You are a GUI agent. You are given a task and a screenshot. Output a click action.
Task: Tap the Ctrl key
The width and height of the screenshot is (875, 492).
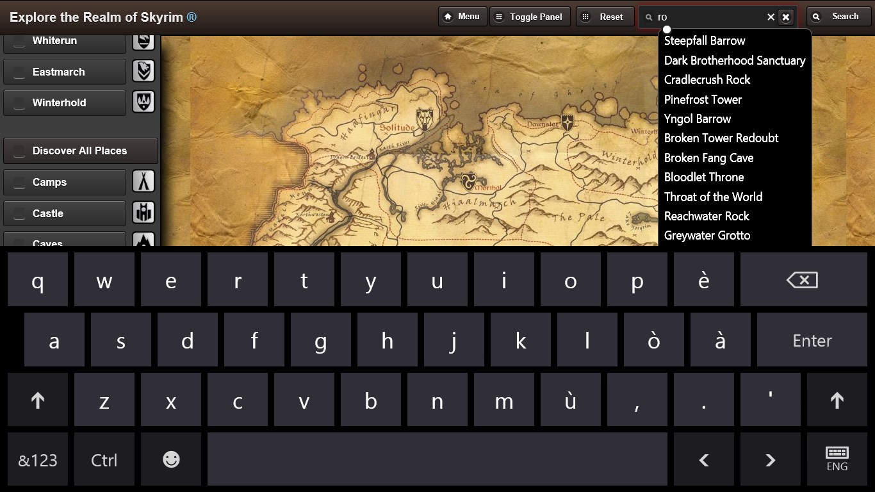pos(104,459)
